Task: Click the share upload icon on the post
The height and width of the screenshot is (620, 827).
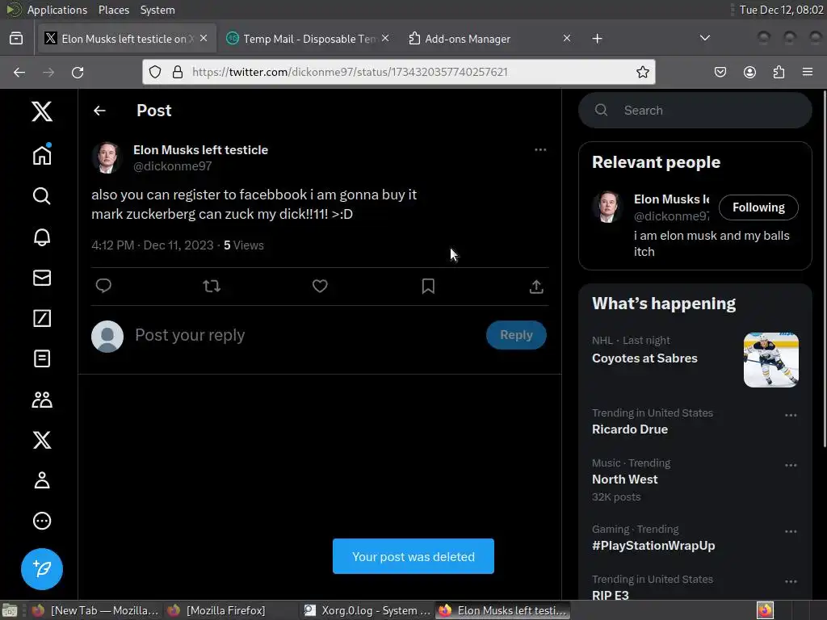Action: click(536, 286)
